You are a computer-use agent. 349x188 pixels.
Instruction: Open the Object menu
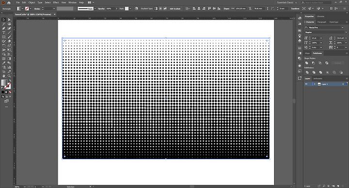click(x=32, y=3)
